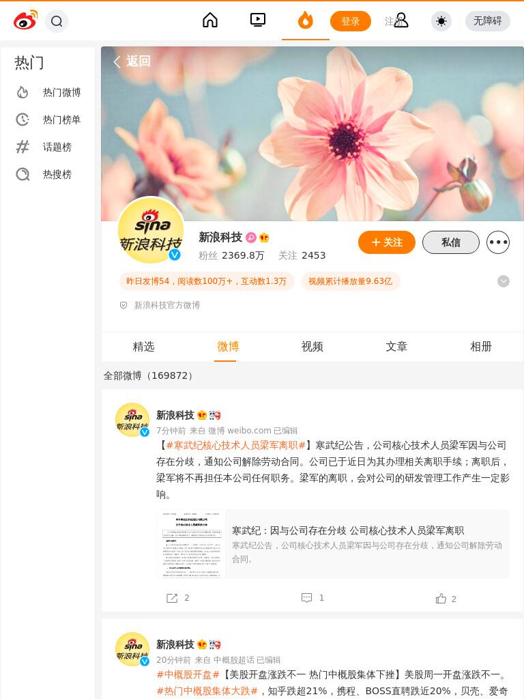Switch to the 视频 tab
Screen dimensions: 524x699
tap(312, 346)
